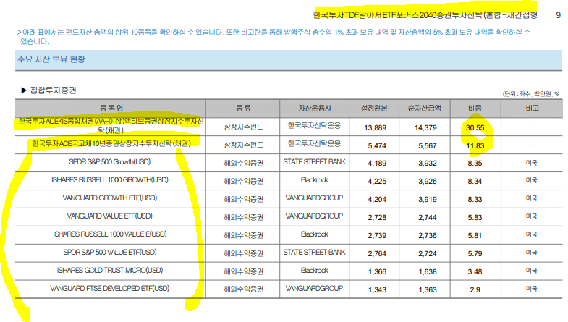Click the 14,379 net asset amount
The image size is (568, 322).
pyautogui.click(x=425, y=127)
